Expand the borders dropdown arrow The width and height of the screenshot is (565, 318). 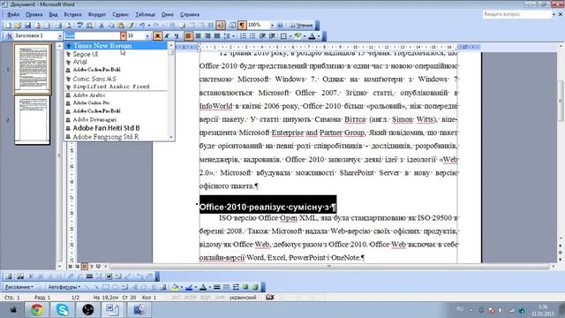click(290, 35)
